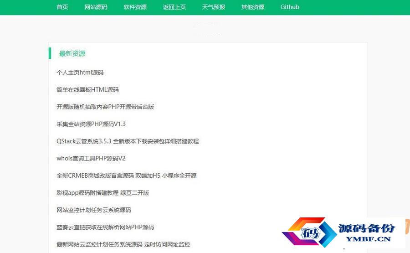Open 蓝奏云直链获取在线解析网站PHP源码 link
Screen dimensions: 410x253
pyautogui.click(x=105, y=227)
